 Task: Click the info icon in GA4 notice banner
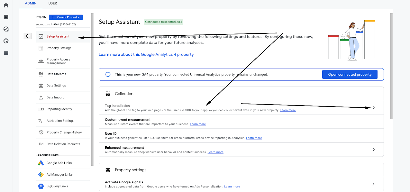(108, 74)
